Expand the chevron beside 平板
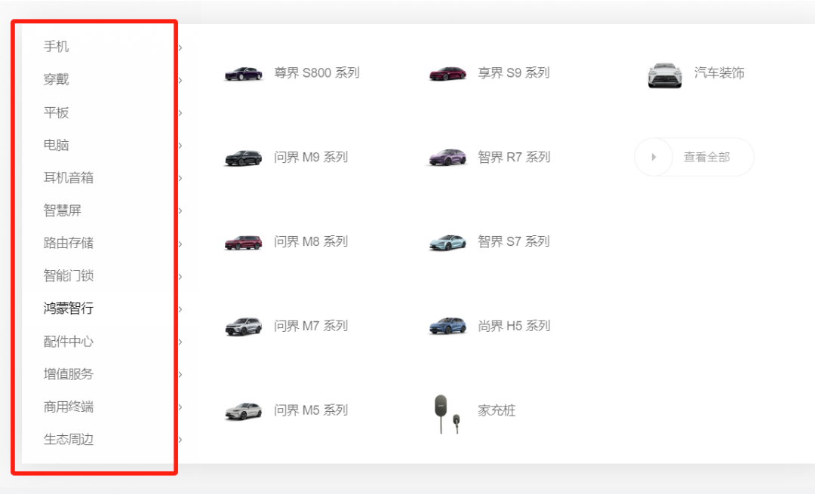 (x=180, y=113)
